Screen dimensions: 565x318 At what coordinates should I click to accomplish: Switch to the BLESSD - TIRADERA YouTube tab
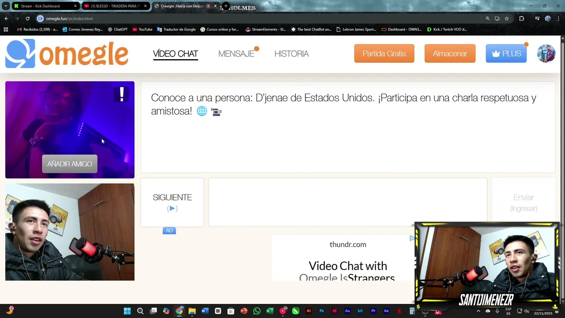pos(115,6)
